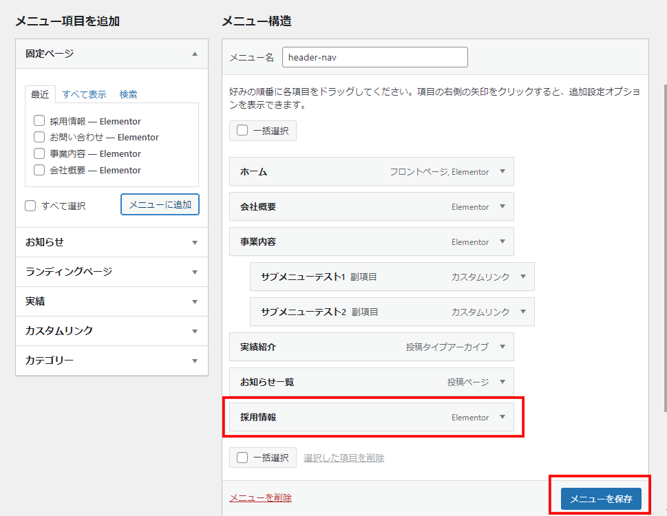Save the menu with メニューを保存
The width and height of the screenshot is (667, 516).
[601, 499]
